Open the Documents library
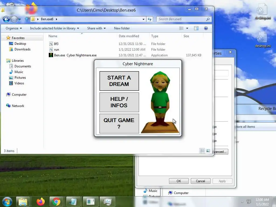Viewport: 276px width, 207px height. coord(23,66)
